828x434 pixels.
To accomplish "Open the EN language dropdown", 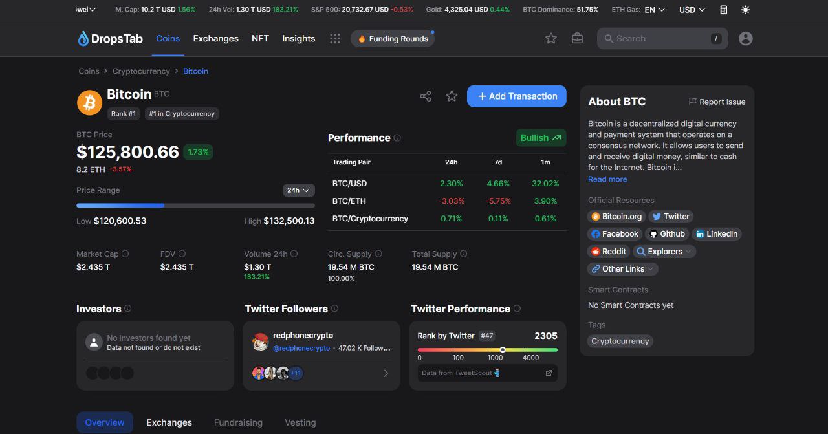I will [x=655, y=10].
